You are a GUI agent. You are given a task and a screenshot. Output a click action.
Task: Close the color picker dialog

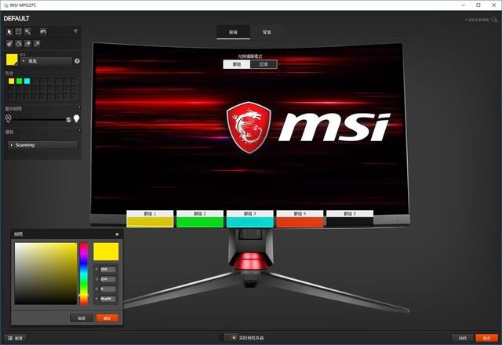click(117, 234)
